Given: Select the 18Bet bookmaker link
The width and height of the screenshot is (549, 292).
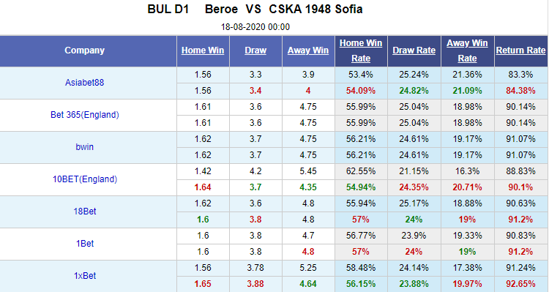Looking at the screenshot, I should pos(84,211).
